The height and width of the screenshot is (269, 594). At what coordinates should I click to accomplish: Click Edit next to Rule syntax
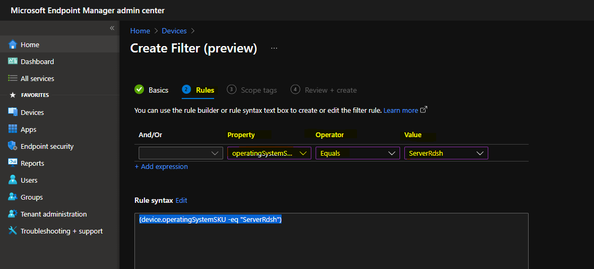[x=182, y=200]
